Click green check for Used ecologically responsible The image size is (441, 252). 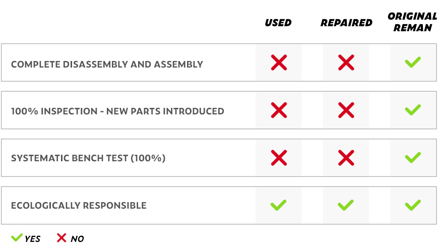click(278, 205)
